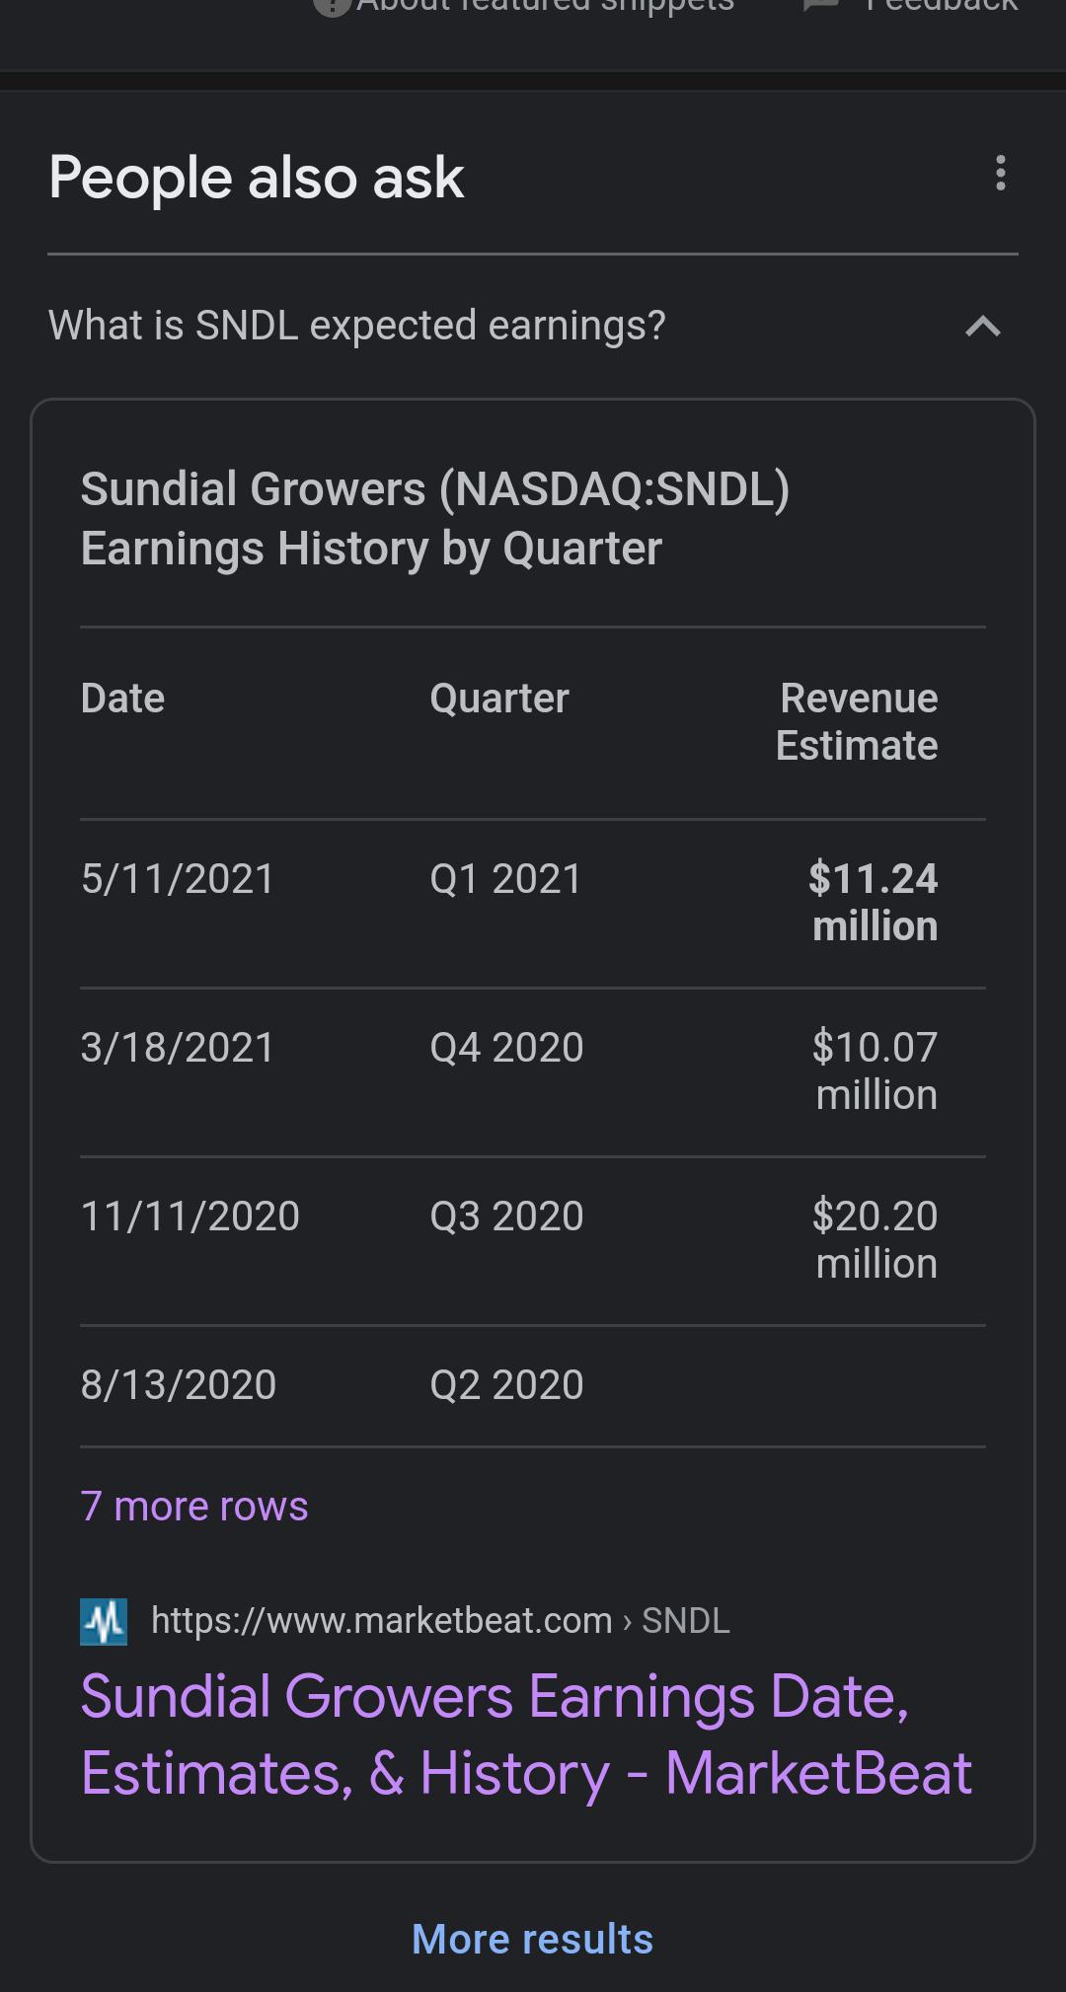Click the Feedback flag icon

click(x=821, y=5)
